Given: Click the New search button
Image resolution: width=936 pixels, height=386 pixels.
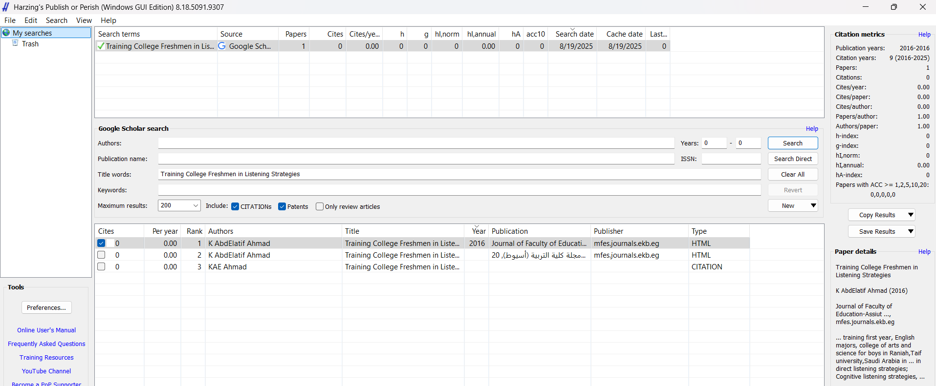Looking at the screenshot, I should tap(788, 205).
